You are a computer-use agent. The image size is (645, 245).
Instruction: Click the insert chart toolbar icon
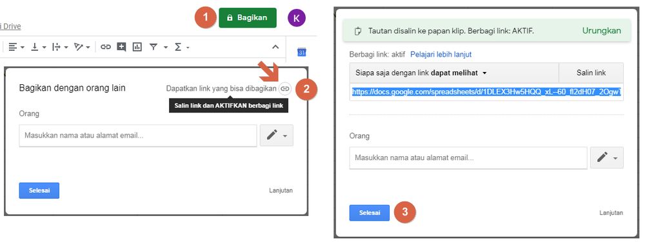(137, 47)
